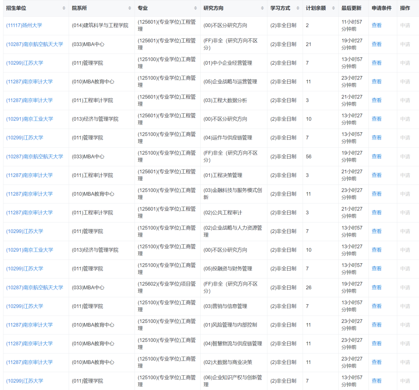419x390 pixels.
Task: Open 南京审计大学 link for 金融科技与服务模式创新 row
Action: 29,194
